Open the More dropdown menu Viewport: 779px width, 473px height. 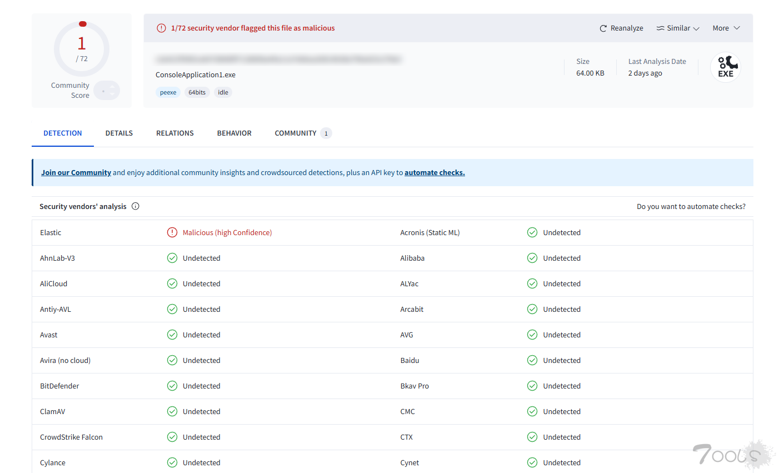pyautogui.click(x=726, y=28)
